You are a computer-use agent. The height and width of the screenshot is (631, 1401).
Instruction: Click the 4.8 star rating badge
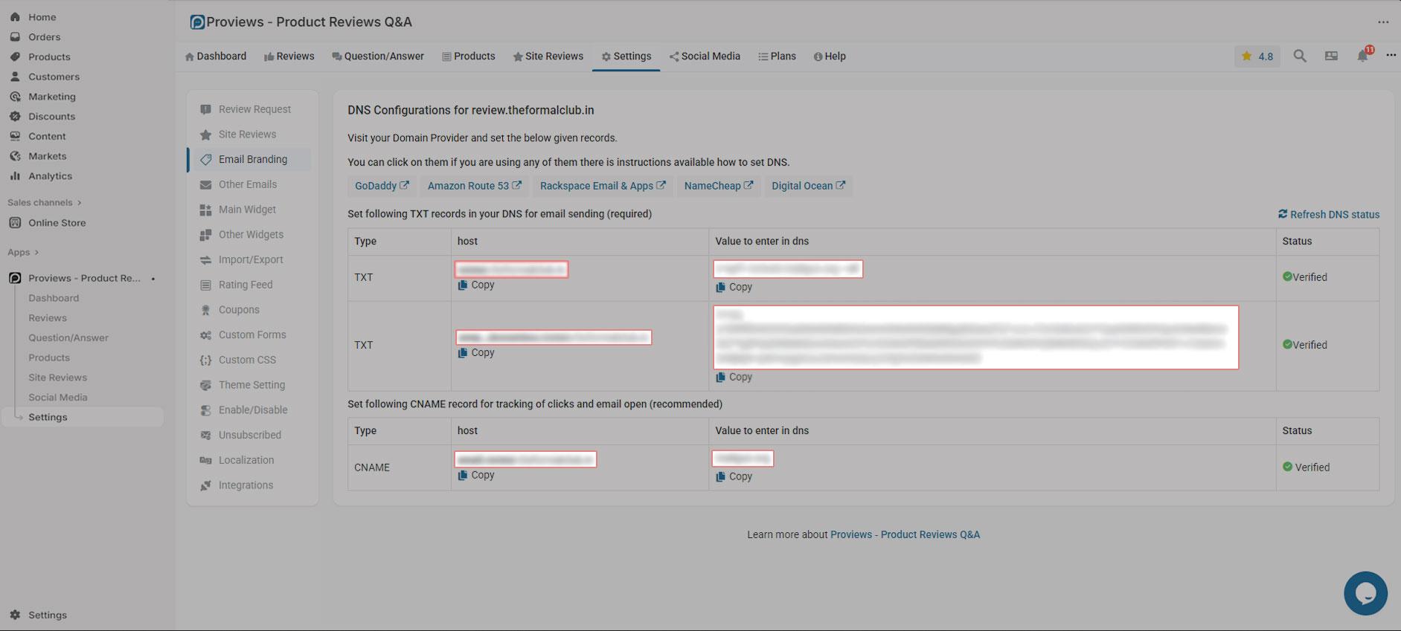point(1257,56)
